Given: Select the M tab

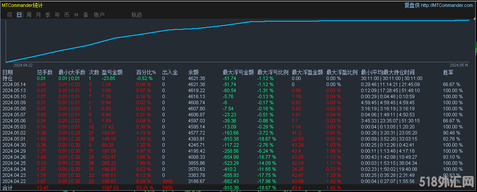Looking at the screenshot, I should pyautogui.click(x=76, y=15).
